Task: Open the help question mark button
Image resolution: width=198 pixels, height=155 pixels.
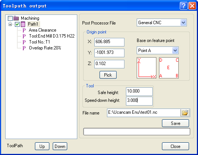Action: [184, 6]
